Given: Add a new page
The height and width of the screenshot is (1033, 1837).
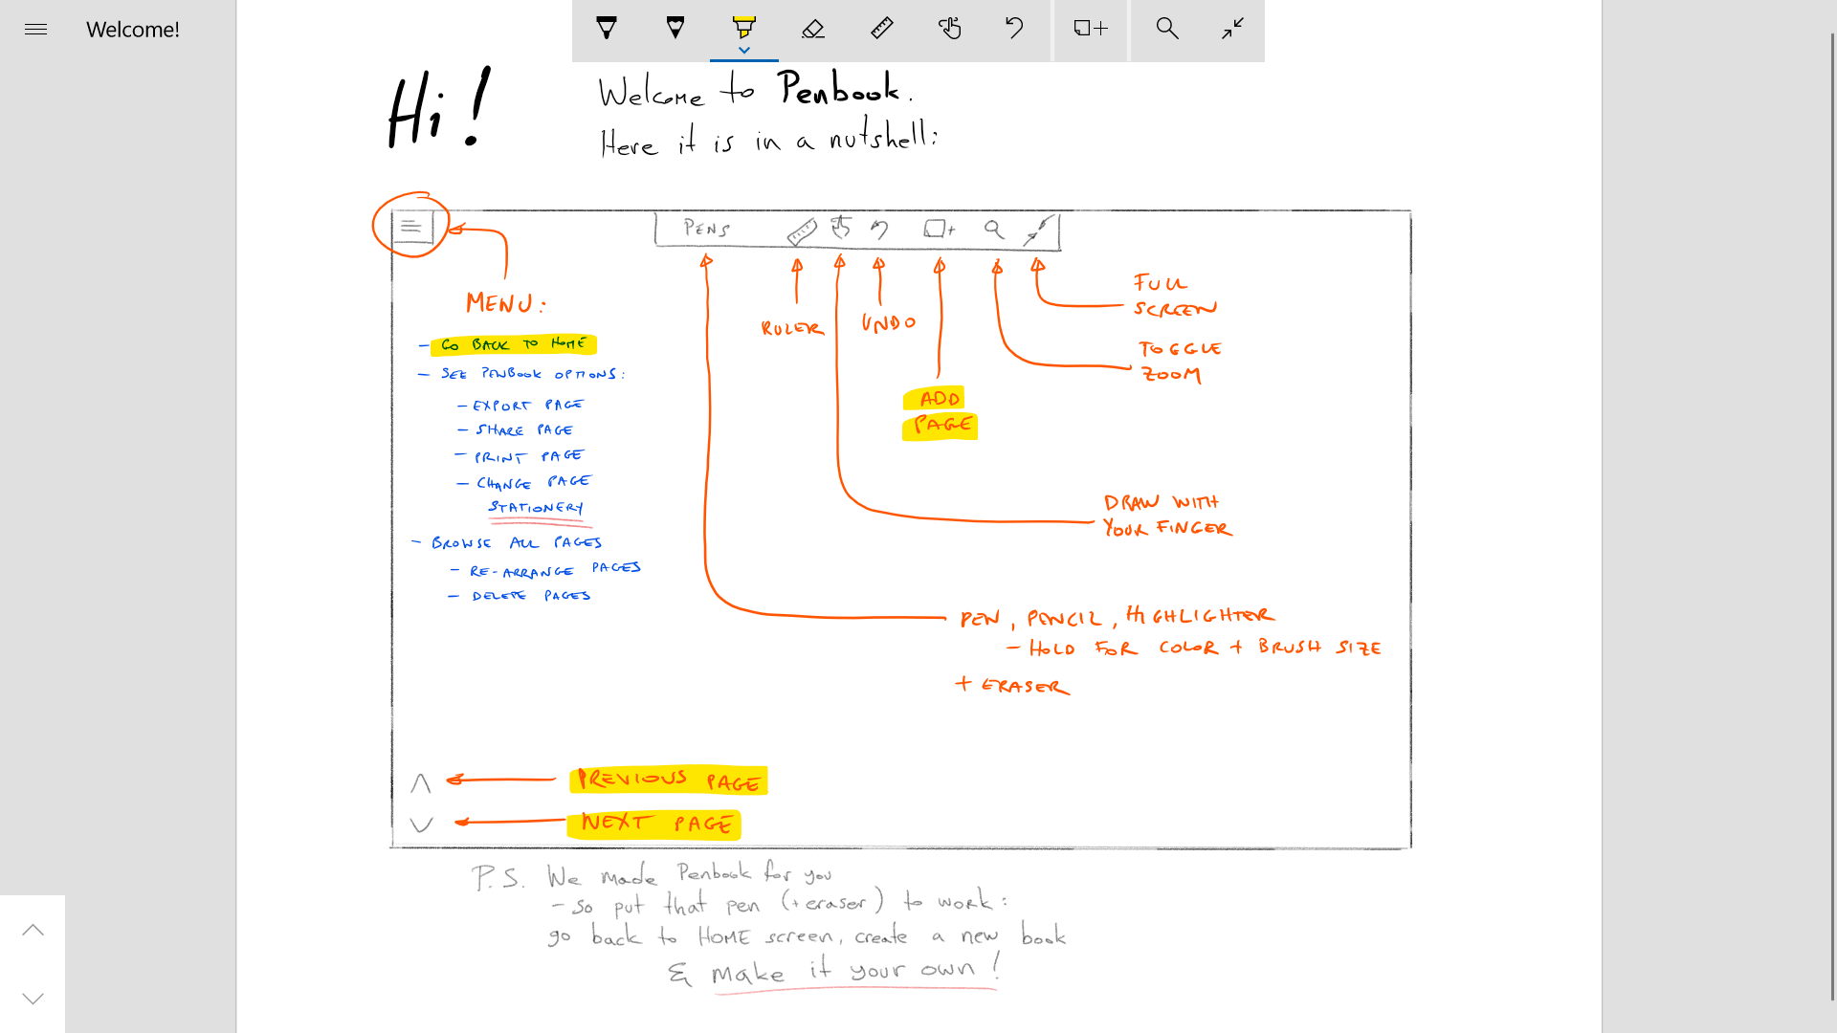Looking at the screenshot, I should (x=1091, y=29).
